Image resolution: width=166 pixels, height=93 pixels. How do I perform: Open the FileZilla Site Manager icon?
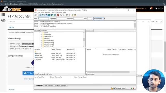tap(36, 15)
